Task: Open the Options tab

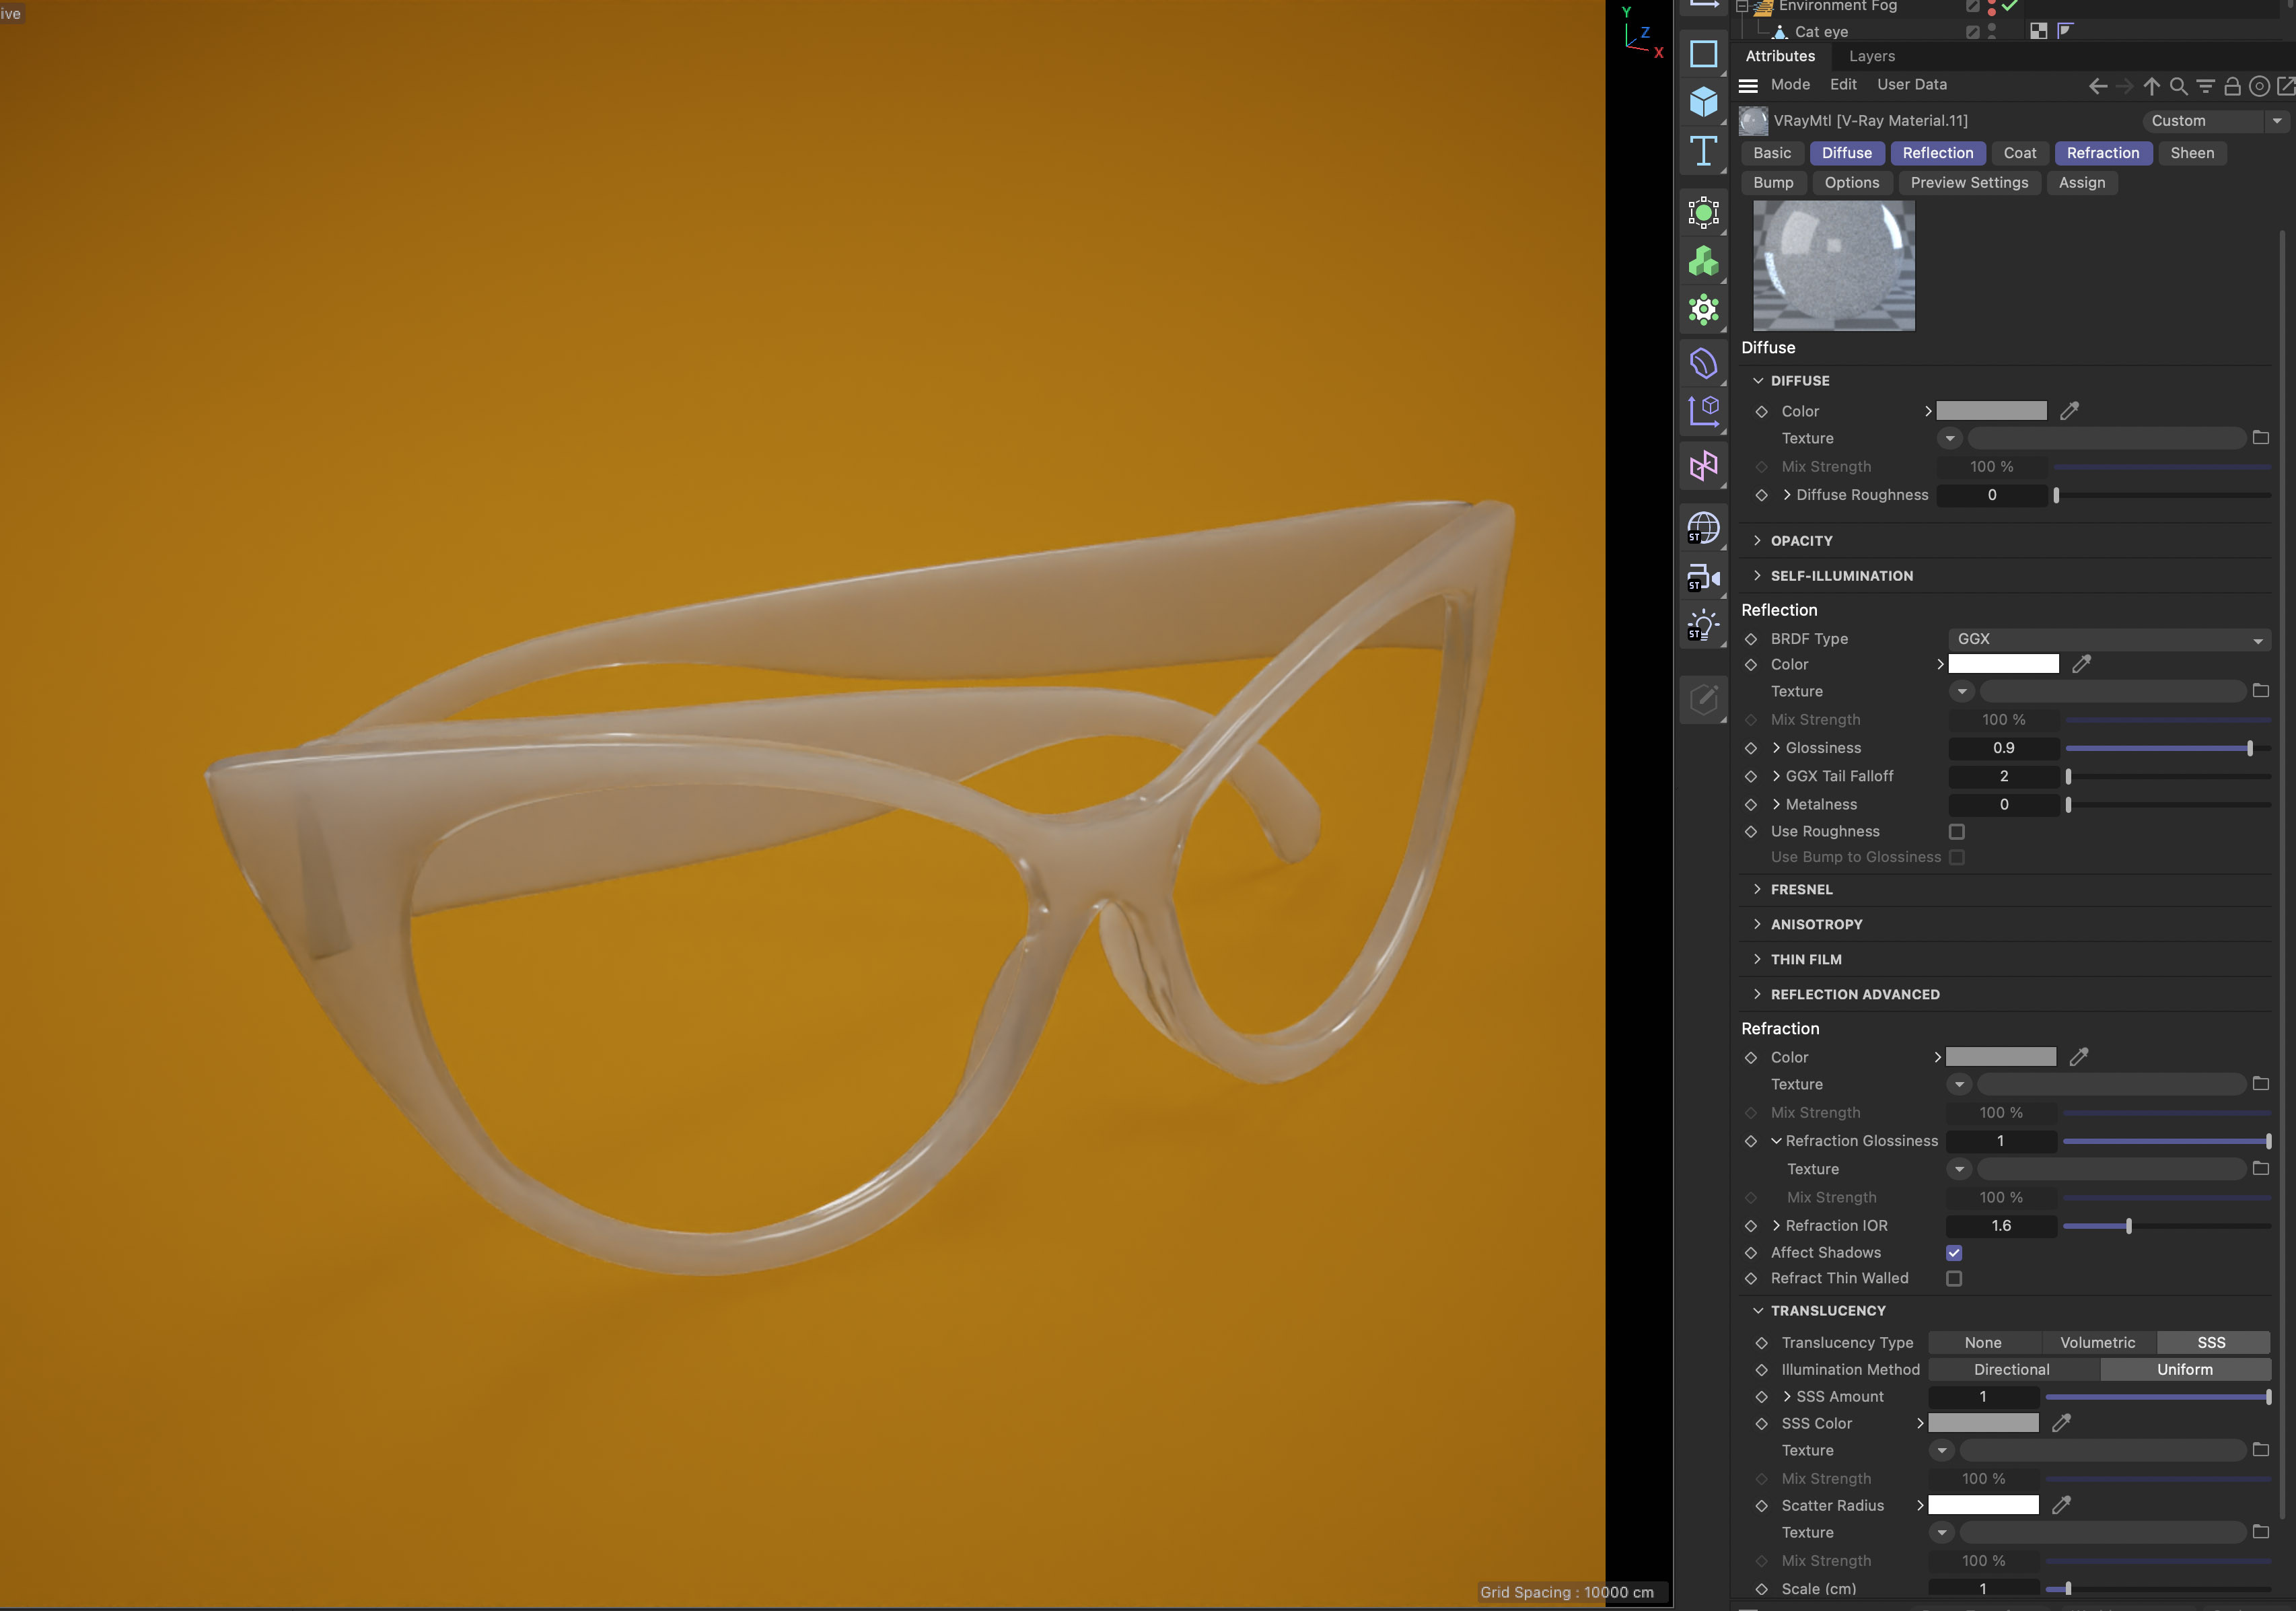Action: coord(1851,183)
